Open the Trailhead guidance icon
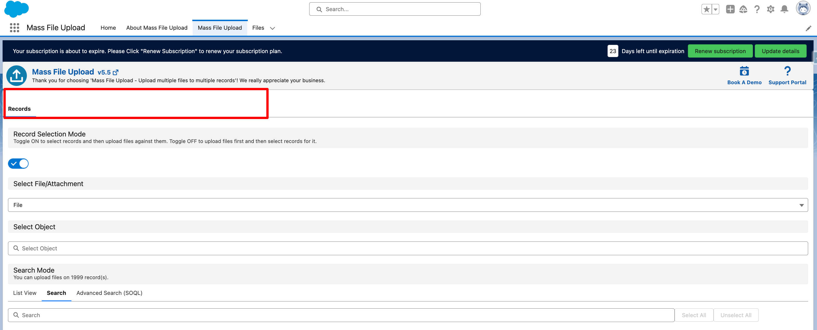817x330 pixels. click(x=743, y=9)
